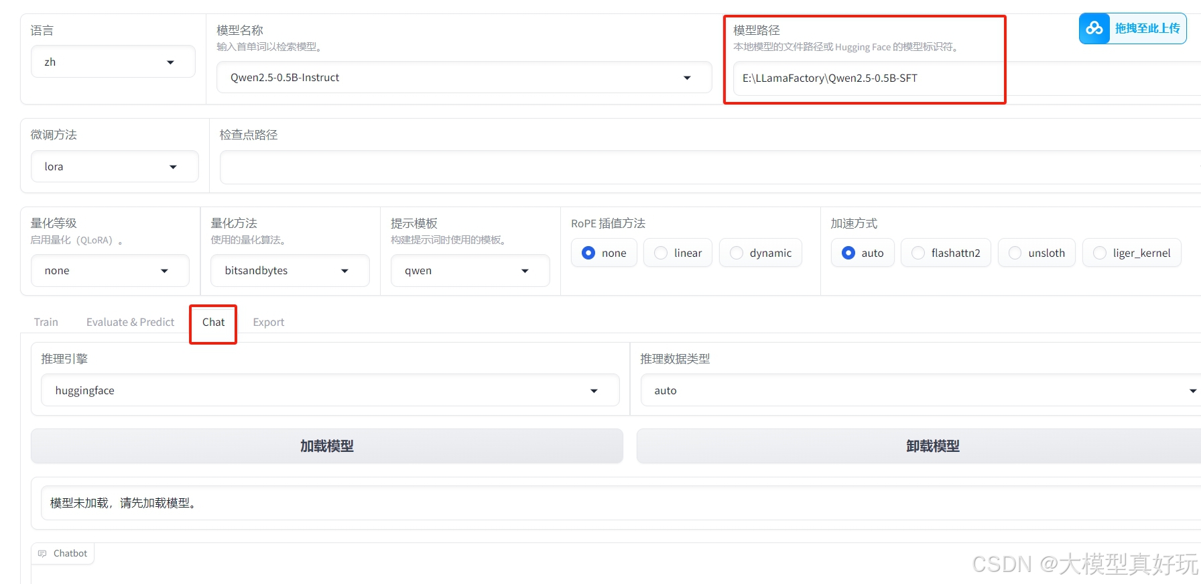1201x584 pixels.
Task: Open the finetuning method dropdown showing lora
Action: pyautogui.click(x=115, y=166)
